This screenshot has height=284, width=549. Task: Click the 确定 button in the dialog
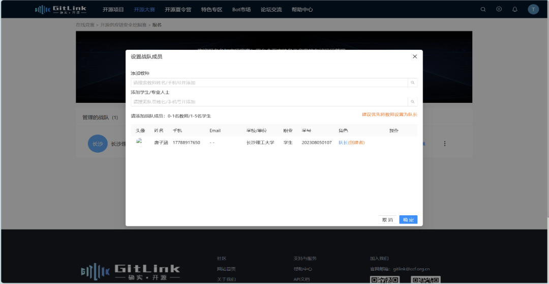408,220
